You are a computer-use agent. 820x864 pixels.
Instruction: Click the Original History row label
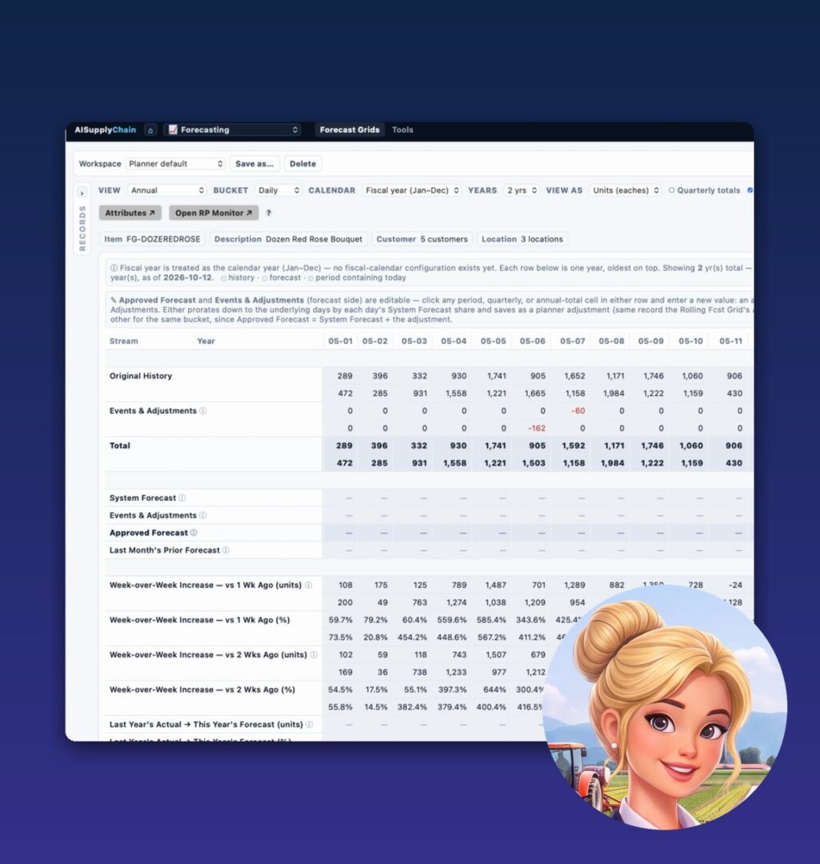[141, 376]
